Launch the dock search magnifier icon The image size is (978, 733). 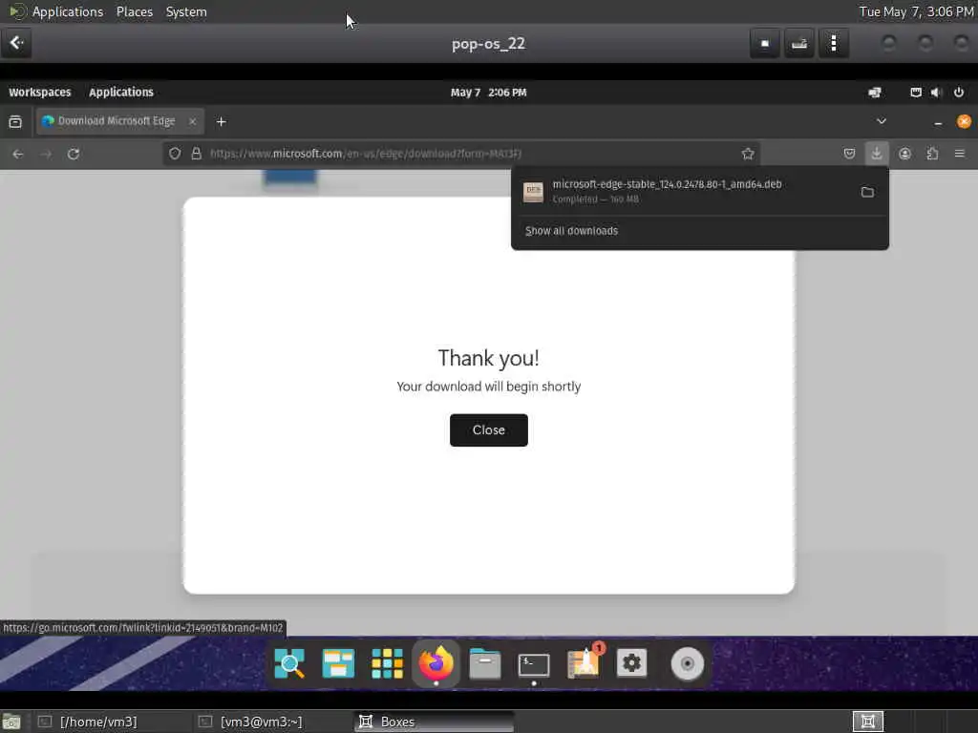coord(289,663)
